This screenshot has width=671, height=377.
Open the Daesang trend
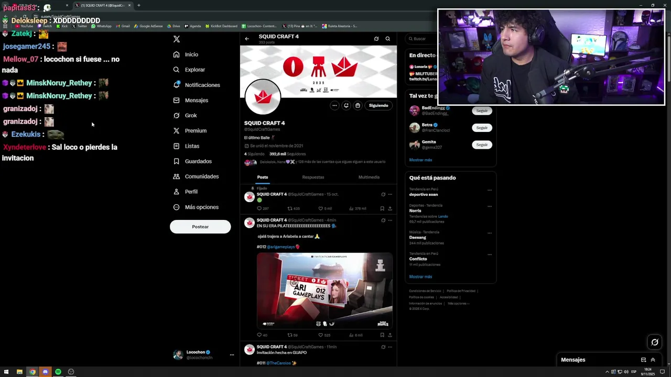[x=449, y=237]
